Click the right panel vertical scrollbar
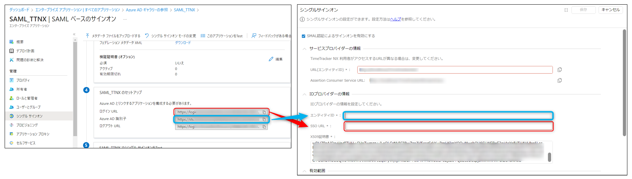Viewport: 632px width, 179px height. (x=624, y=82)
